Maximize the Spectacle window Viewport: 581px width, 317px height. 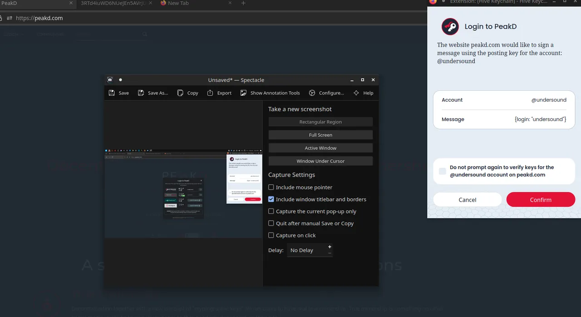[363, 80]
